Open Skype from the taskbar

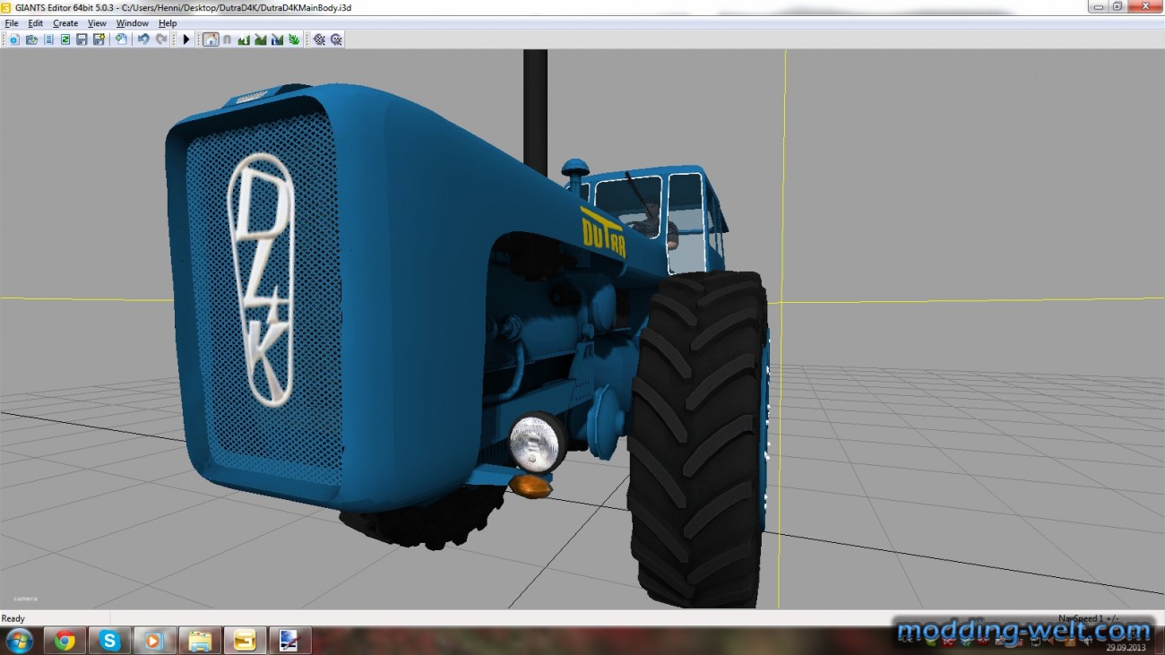[109, 641]
